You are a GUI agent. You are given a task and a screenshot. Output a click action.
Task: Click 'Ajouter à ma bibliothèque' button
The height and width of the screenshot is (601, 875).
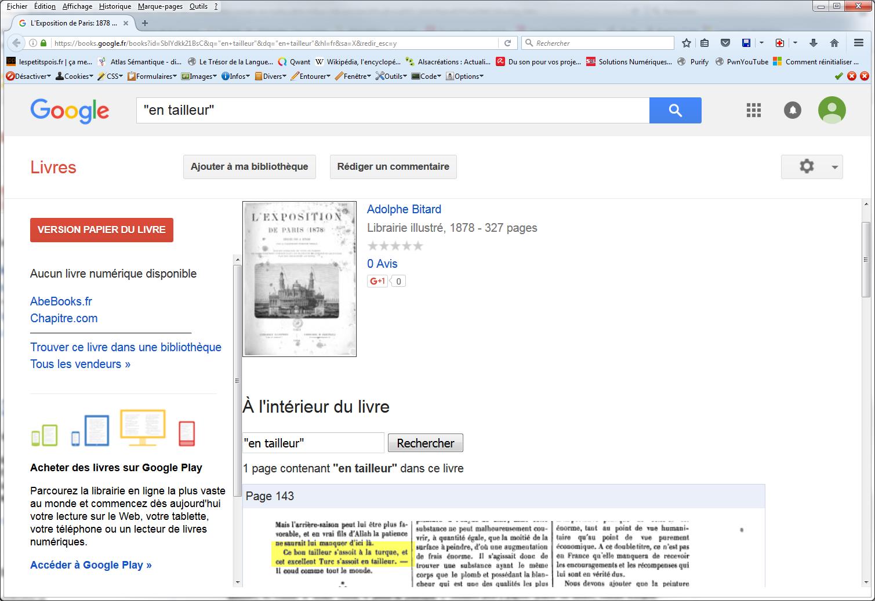click(249, 167)
